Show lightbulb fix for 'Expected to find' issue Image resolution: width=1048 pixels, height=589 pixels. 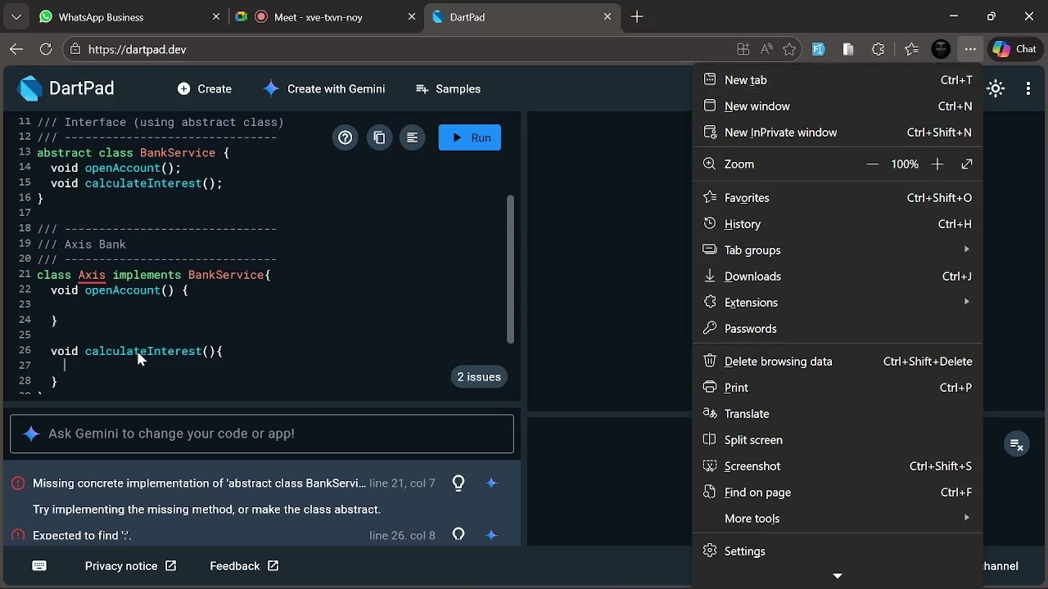click(x=458, y=535)
